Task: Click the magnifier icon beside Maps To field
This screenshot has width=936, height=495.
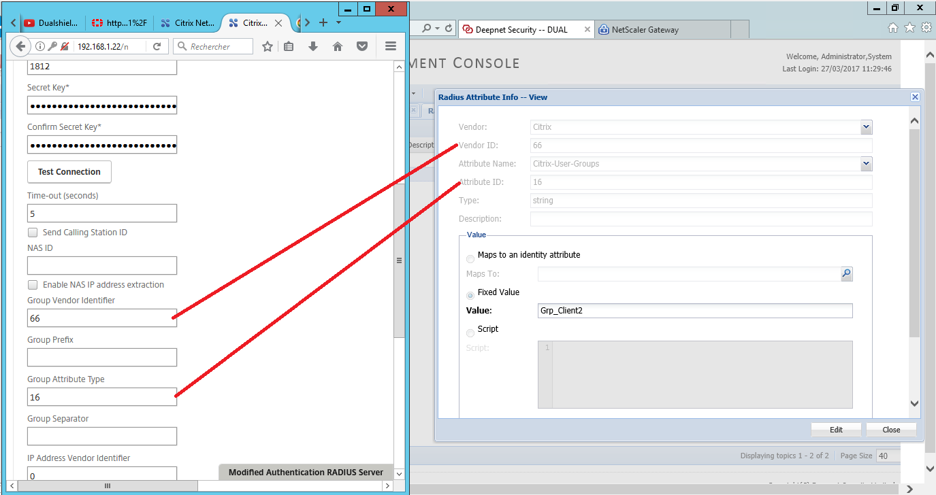Action: tap(846, 274)
